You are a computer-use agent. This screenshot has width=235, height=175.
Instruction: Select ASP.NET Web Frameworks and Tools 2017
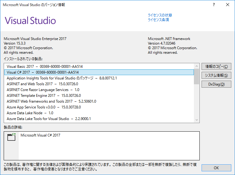(x=99, y=101)
